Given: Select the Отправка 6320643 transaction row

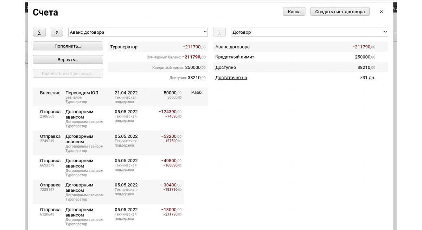Looking at the screenshot, I should coord(109,216).
